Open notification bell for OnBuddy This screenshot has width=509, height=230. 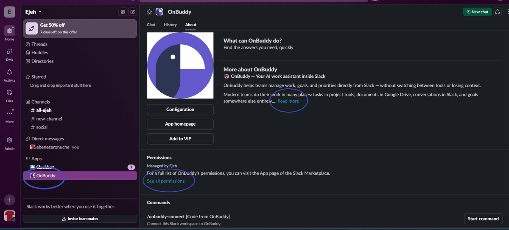[498, 12]
